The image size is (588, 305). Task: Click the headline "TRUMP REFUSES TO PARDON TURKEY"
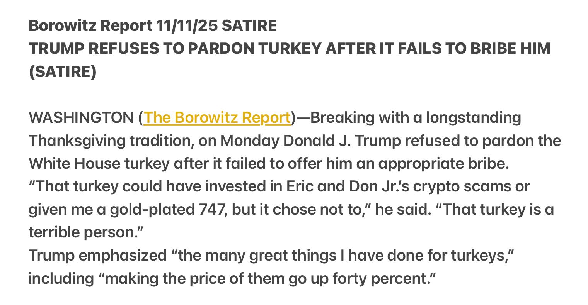click(x=175, y=49)
